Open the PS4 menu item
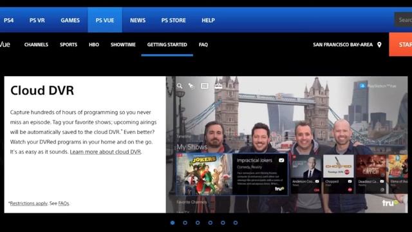 pyautogui.click(x=8, y=20)
